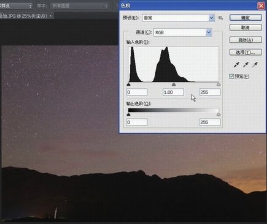The height and width of the screenshot is (224, 267).
Task: Select the gray point eyedropper
Action: [x=246, y=65]
